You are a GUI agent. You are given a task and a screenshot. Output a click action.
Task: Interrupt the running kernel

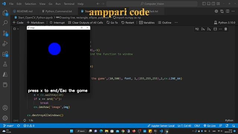[x=57, y=23]
